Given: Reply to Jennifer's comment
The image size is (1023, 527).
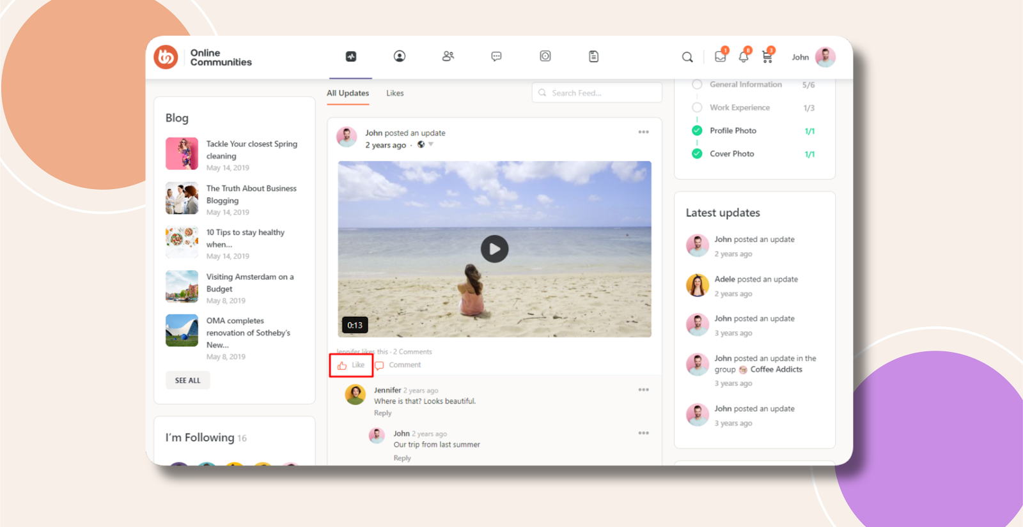Looking at the screenshot, I should point(383,413).
